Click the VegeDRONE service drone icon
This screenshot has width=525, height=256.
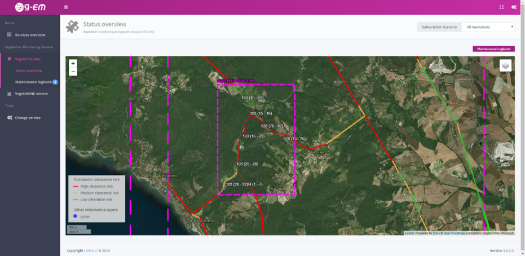pyautogui.click(x=9, y=94)
